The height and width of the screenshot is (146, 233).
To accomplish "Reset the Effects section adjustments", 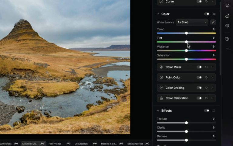I will click(x=214, y=110).
